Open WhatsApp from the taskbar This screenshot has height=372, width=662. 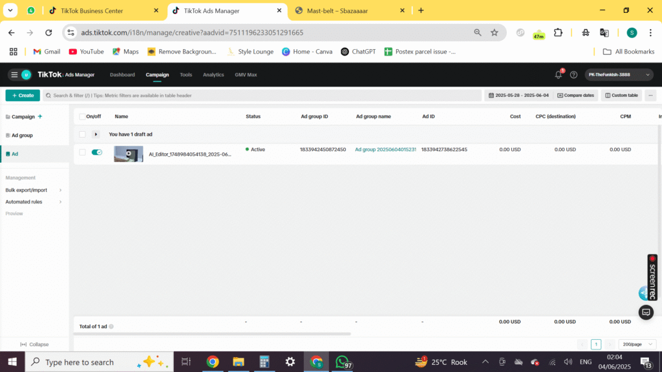coord(342,362)
